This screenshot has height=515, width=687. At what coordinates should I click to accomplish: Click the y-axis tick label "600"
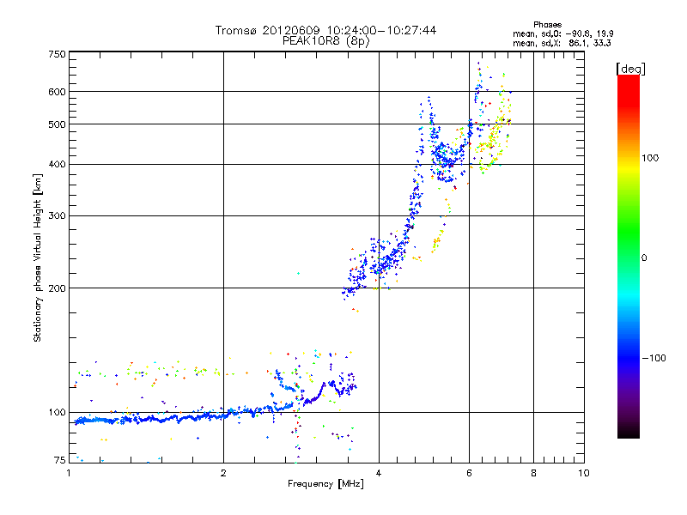tap(57, 92)
